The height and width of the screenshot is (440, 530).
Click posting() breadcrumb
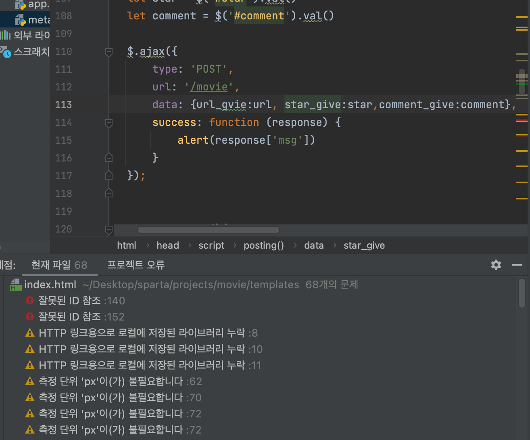click(264, 245)
